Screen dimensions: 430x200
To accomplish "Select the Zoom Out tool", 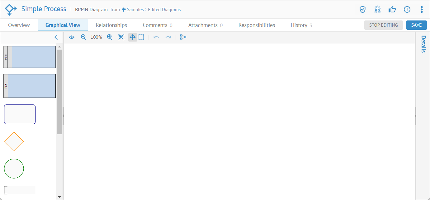I will tap(83, 37).
